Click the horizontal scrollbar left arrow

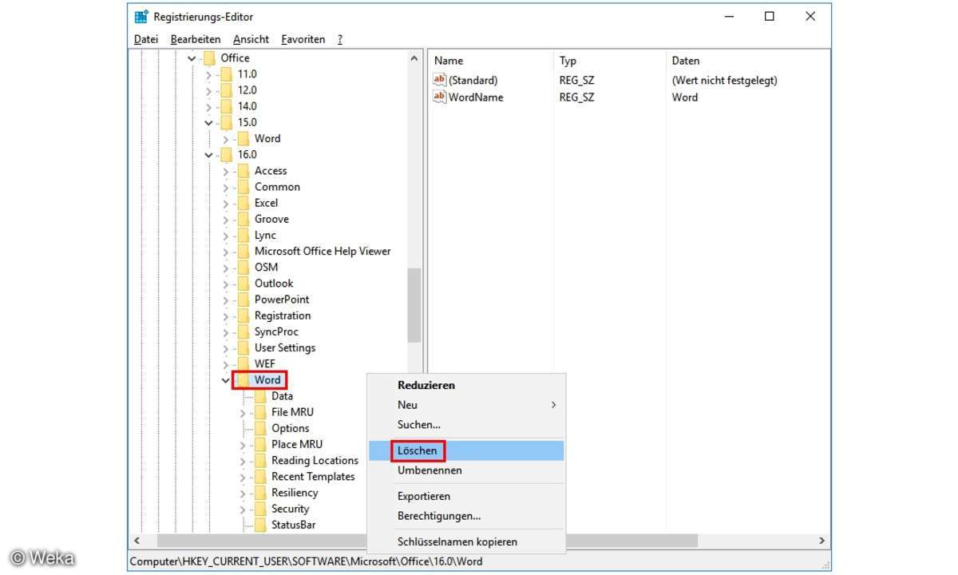[136, 541]
